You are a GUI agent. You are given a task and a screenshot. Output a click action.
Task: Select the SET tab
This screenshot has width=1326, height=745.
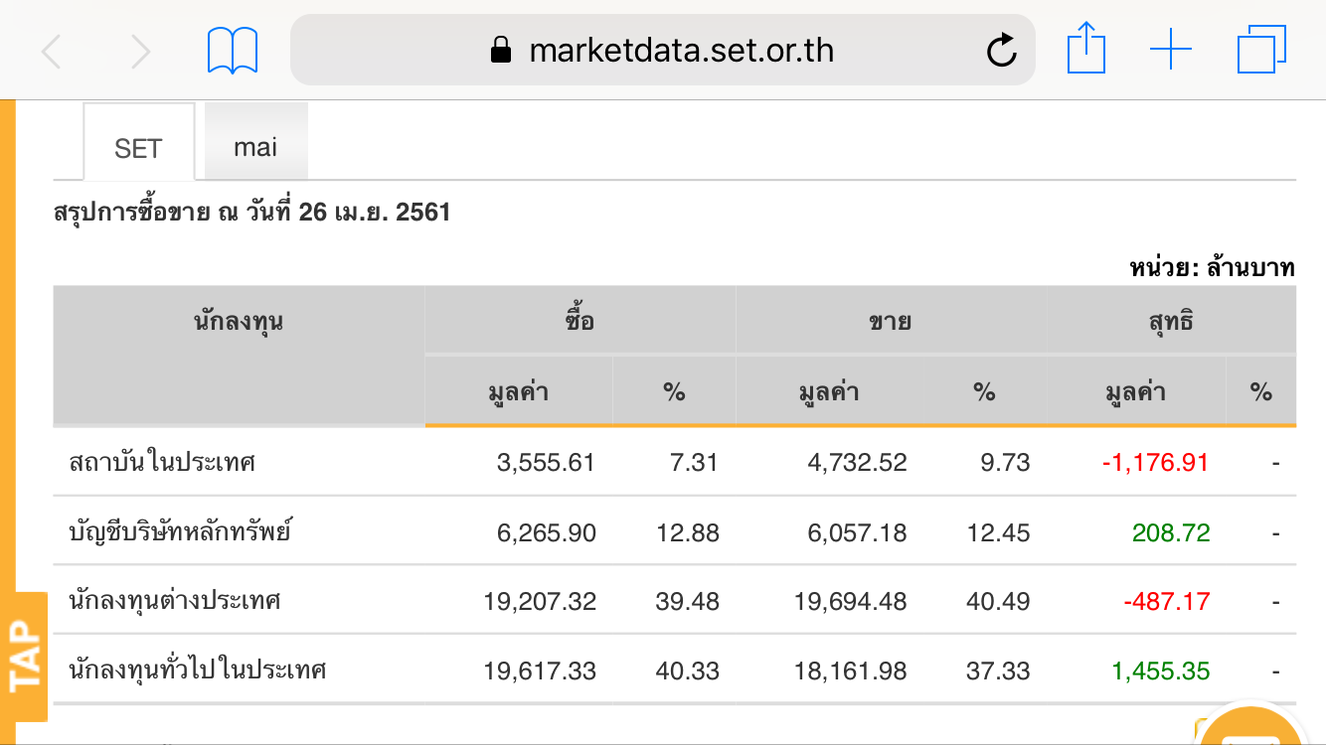(138, 148)
